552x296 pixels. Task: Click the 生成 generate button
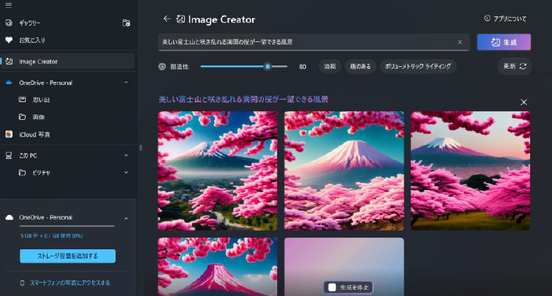point(504,42)
